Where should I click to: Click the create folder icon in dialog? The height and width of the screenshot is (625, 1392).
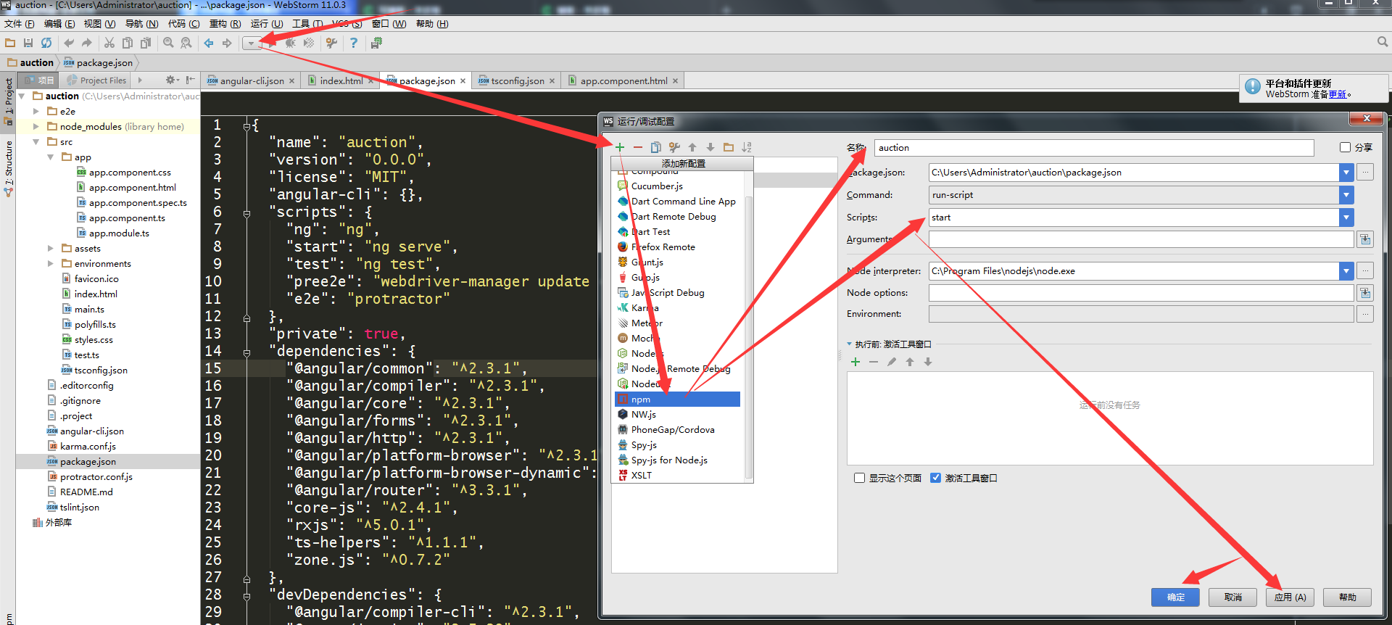pos(729,147)
